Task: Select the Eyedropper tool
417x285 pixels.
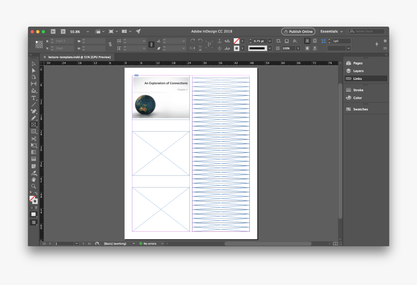Action: tap(33, 173)
